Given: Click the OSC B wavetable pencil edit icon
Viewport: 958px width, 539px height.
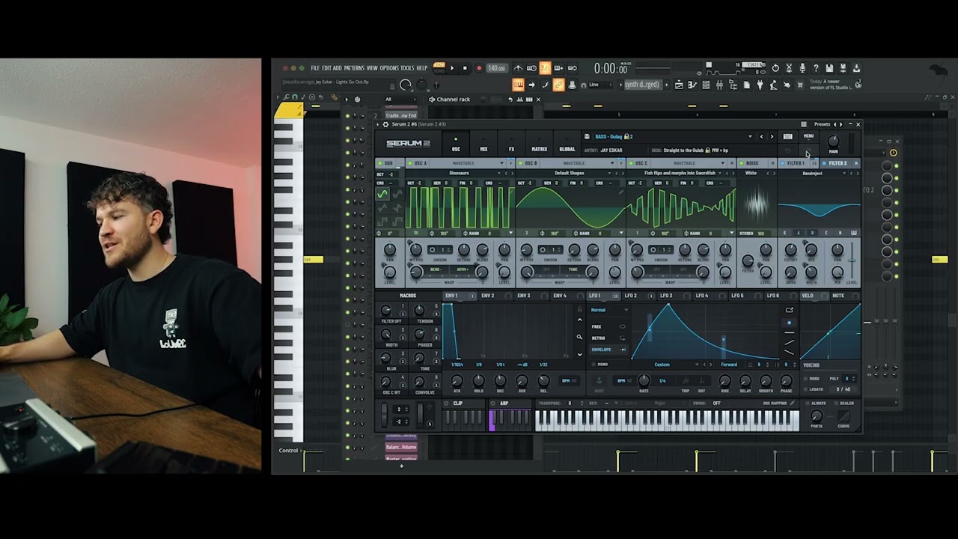Looking at the screenshot, I should (x=620, y=192).
